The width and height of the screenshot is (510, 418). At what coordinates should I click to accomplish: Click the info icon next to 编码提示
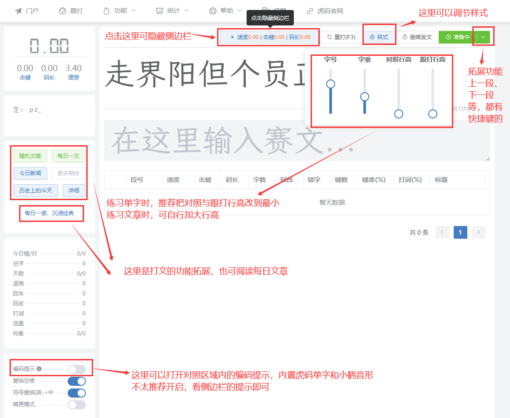pyautogui.click(x=39, y=369)
